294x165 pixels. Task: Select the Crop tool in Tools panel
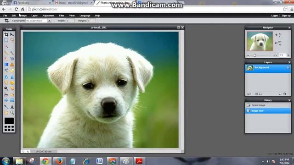coord(6,34)
